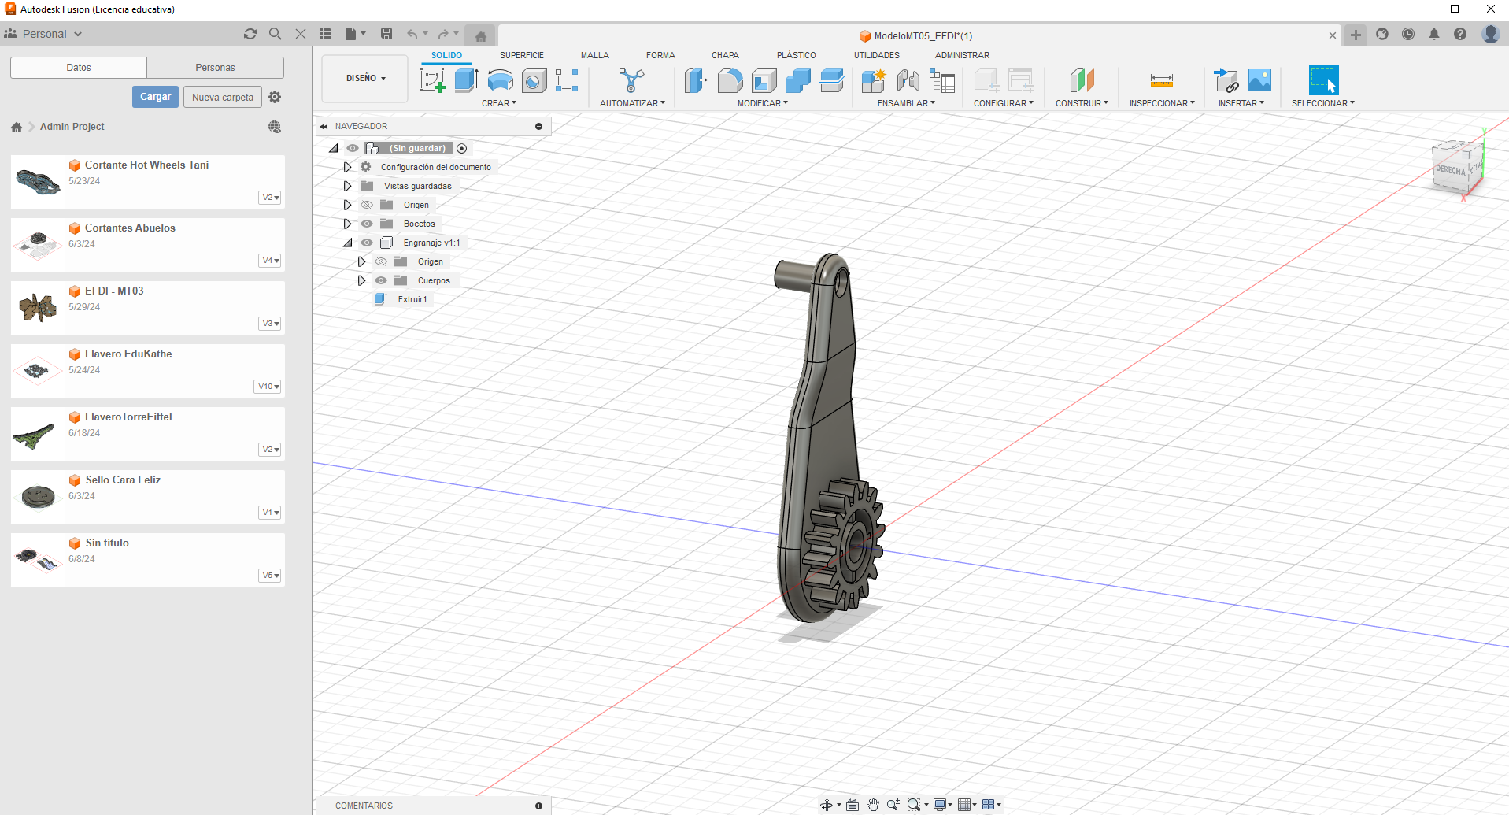Viewport: 1509px width, 815px height.
Task: Expand the Vistas guardadas node
Action: click(x=347, y=186)
